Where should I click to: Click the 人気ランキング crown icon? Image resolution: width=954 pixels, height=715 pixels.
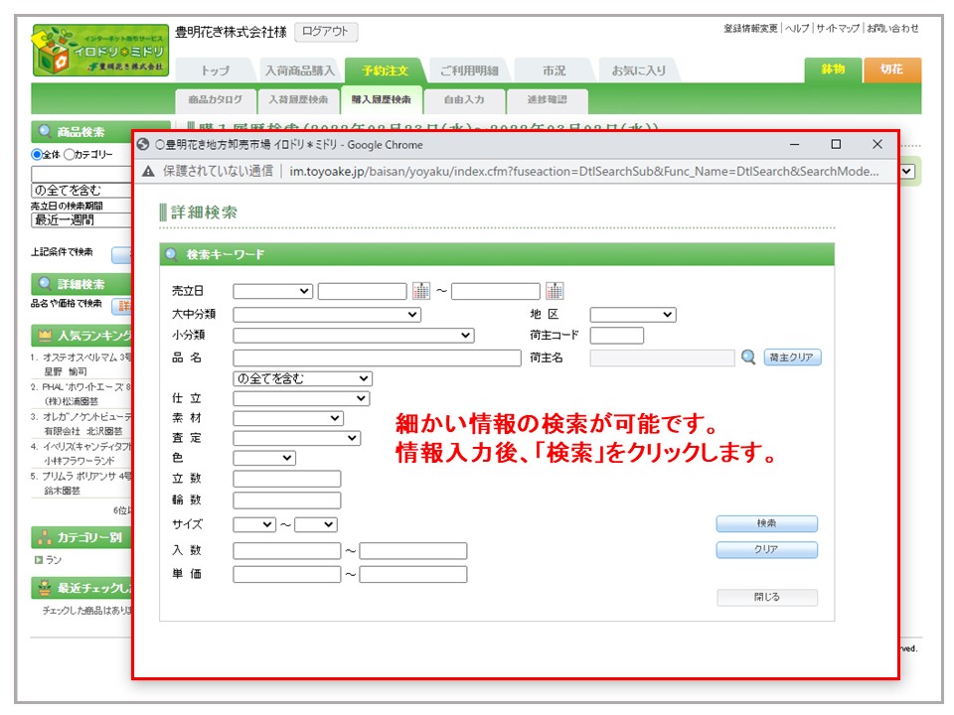(45, 335)
